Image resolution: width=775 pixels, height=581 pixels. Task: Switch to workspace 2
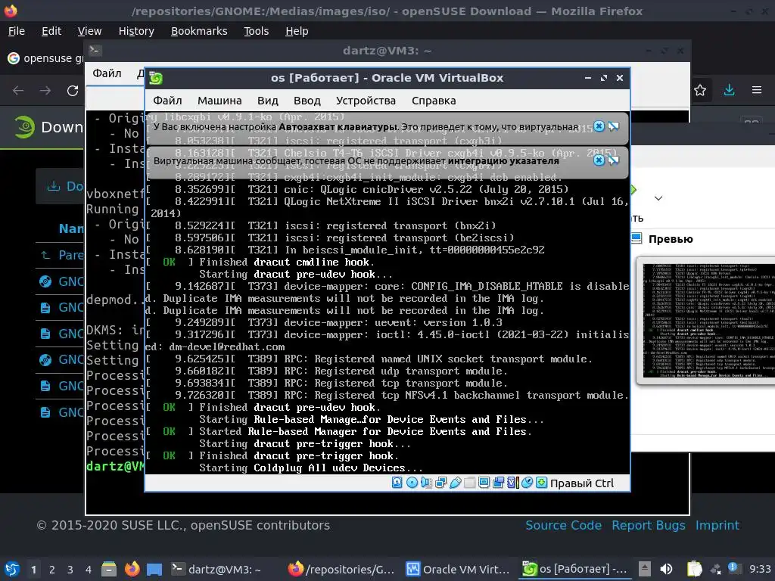(52, 570)
